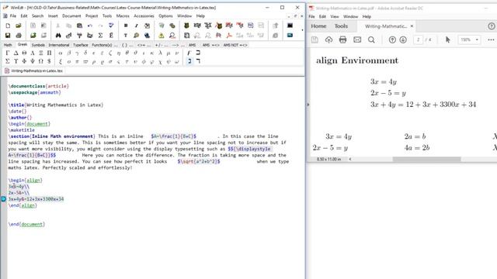
Task: Open WinEdt Document menu
Action: (71, 15)
